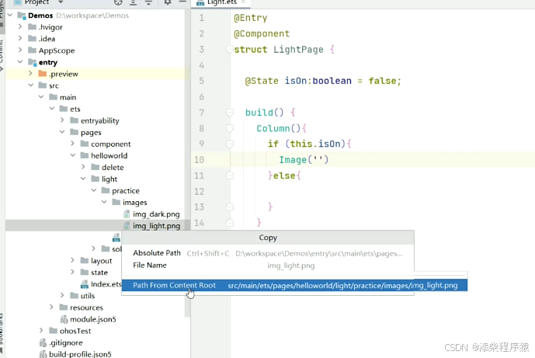This screenshot has width=535, height=358.
Task: Fold the else block at line 11
Action: coord(230,176)
